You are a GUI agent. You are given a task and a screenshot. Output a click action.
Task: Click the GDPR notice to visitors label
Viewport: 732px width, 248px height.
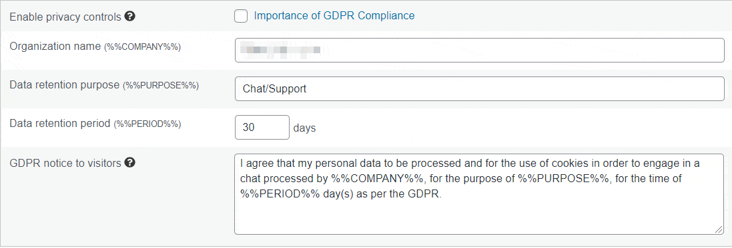click(66, 164)
